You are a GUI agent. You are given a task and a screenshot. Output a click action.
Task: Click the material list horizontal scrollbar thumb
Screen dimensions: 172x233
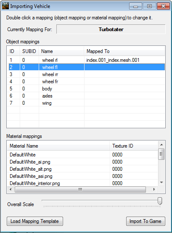point(80,189)
